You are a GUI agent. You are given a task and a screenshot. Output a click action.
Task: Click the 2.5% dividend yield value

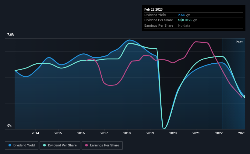(181, 15)
